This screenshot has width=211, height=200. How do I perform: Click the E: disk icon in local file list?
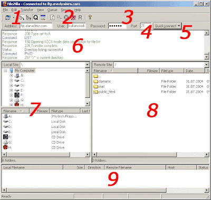tap(5, 132)
